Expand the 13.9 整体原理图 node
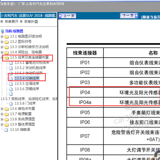The height and width of the screenshot is (160, 160). 2,125
